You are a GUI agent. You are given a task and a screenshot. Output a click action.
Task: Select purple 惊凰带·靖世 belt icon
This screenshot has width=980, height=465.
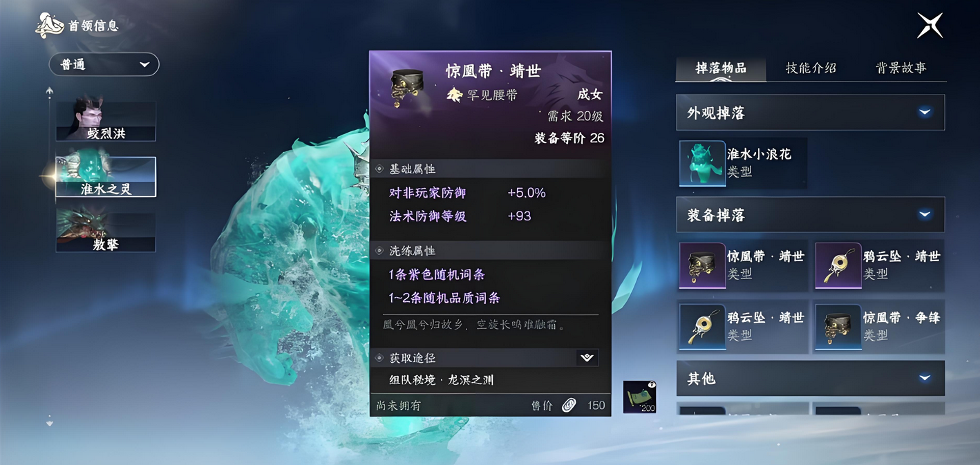(702, 265)
